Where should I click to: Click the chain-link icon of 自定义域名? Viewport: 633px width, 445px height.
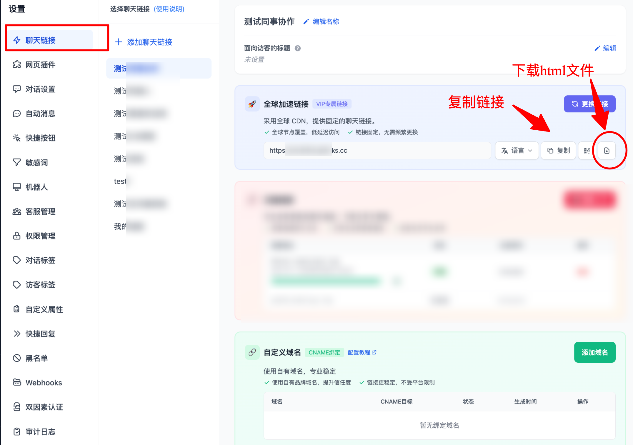pos(252,352)
